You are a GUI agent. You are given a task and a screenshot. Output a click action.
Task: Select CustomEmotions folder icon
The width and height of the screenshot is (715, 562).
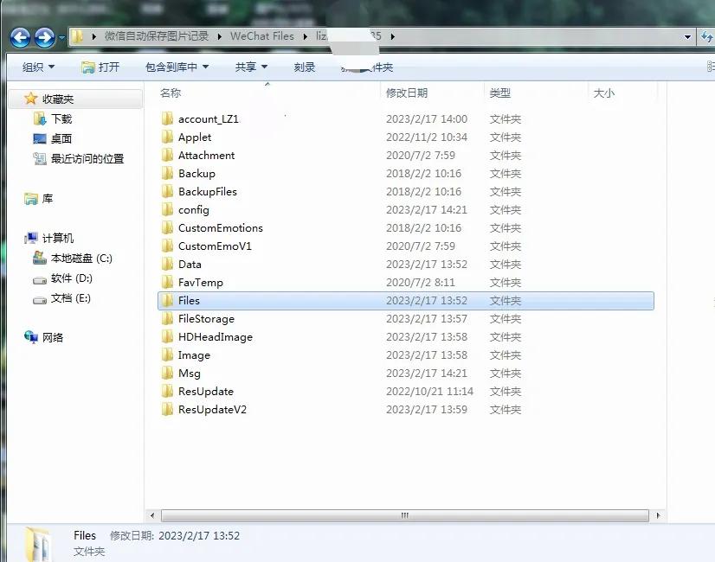(x=167, y=227)
